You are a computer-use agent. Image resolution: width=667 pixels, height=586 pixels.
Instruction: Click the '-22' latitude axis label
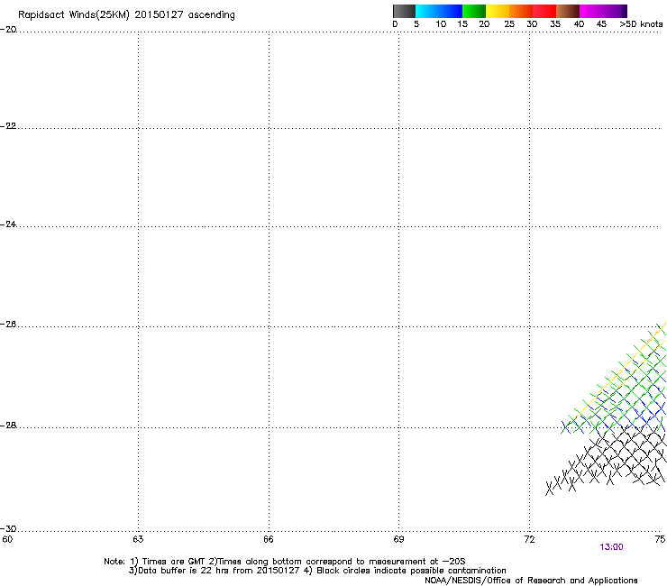[x=8, y=126]
